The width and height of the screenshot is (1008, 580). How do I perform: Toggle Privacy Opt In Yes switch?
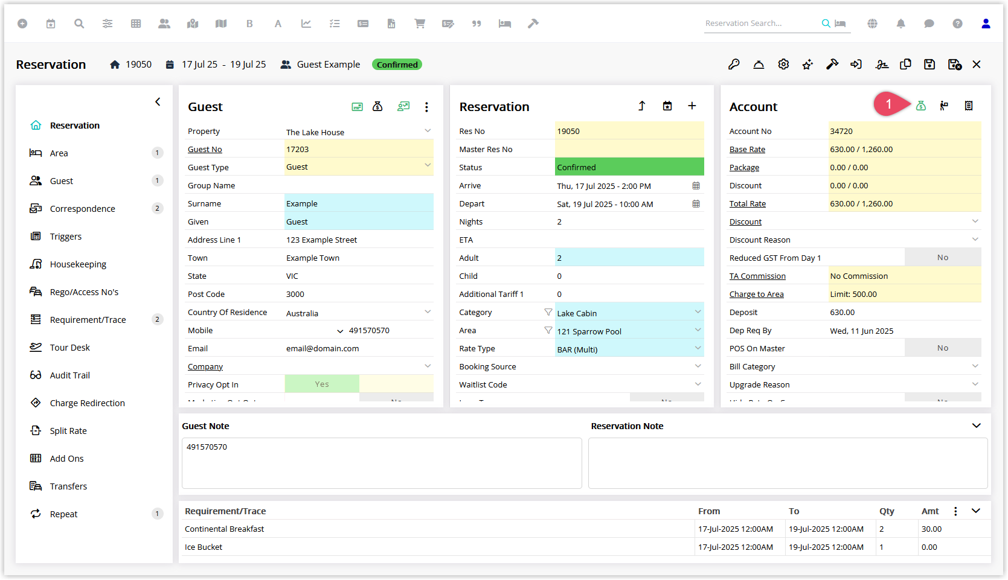pyautogui.click(x=322, y=384)
